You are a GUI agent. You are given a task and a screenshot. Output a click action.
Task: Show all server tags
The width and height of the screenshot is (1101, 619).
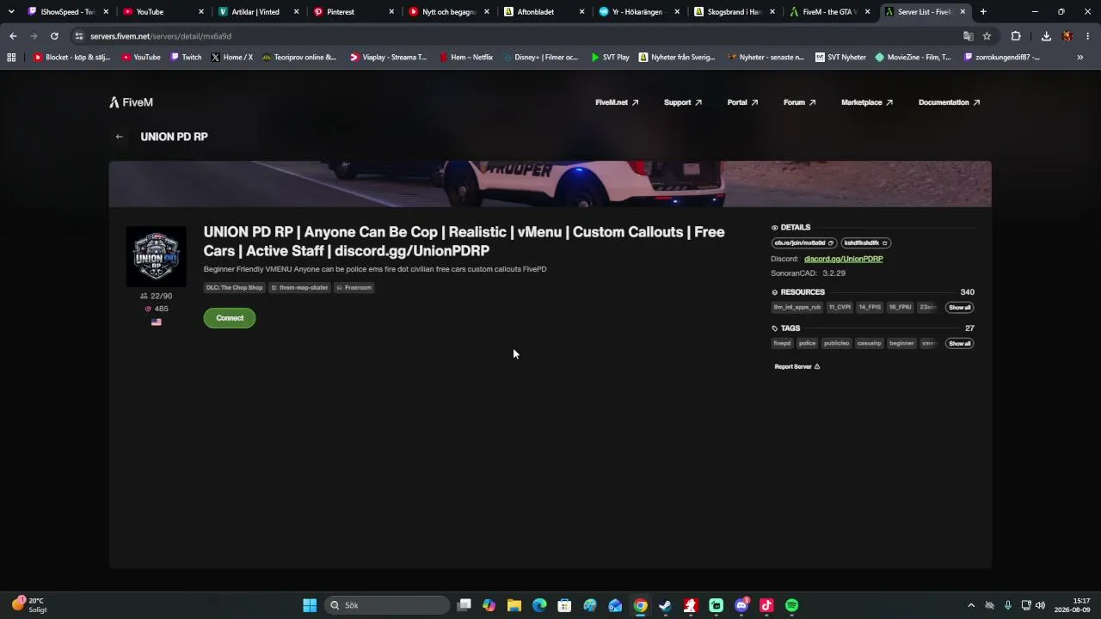tap(959, 344)
